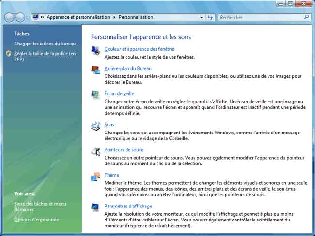Click the Thème icon

pyautogui.click(x=95, y=177)
